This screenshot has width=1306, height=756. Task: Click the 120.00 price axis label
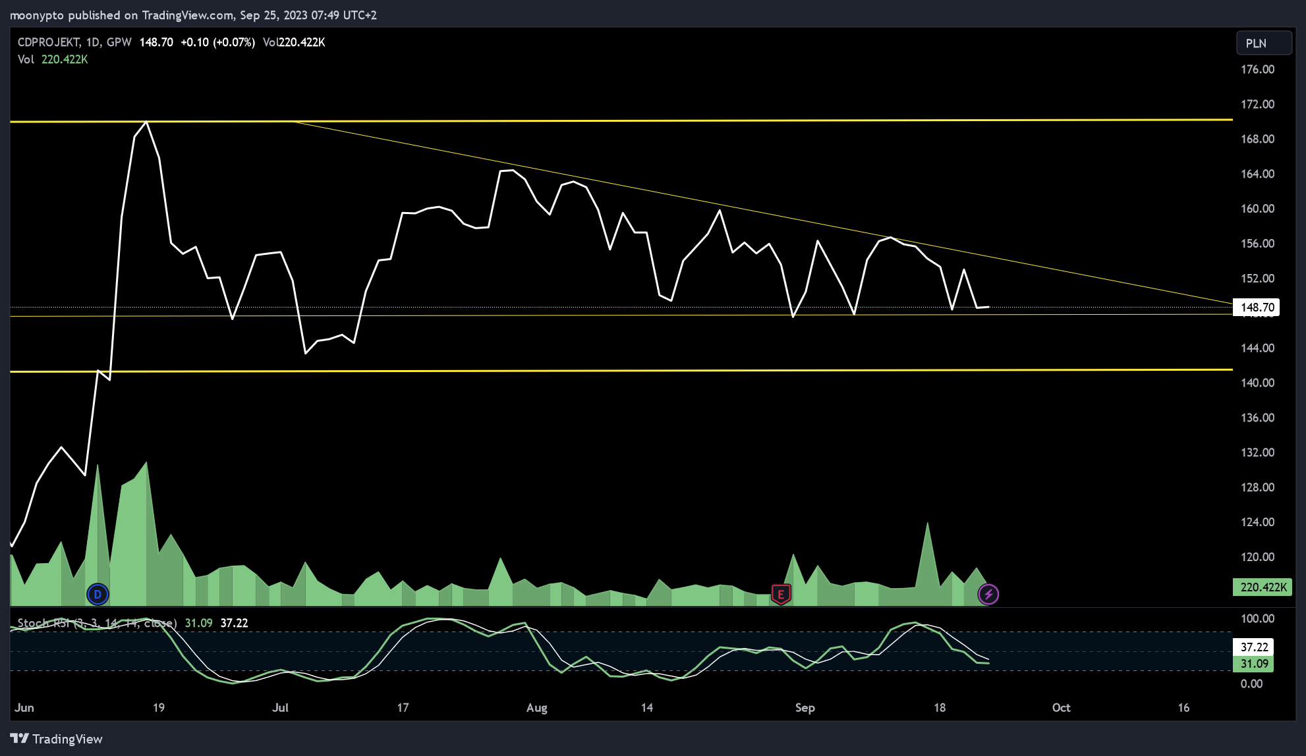pyautogui.click(x=1257, y=557)
